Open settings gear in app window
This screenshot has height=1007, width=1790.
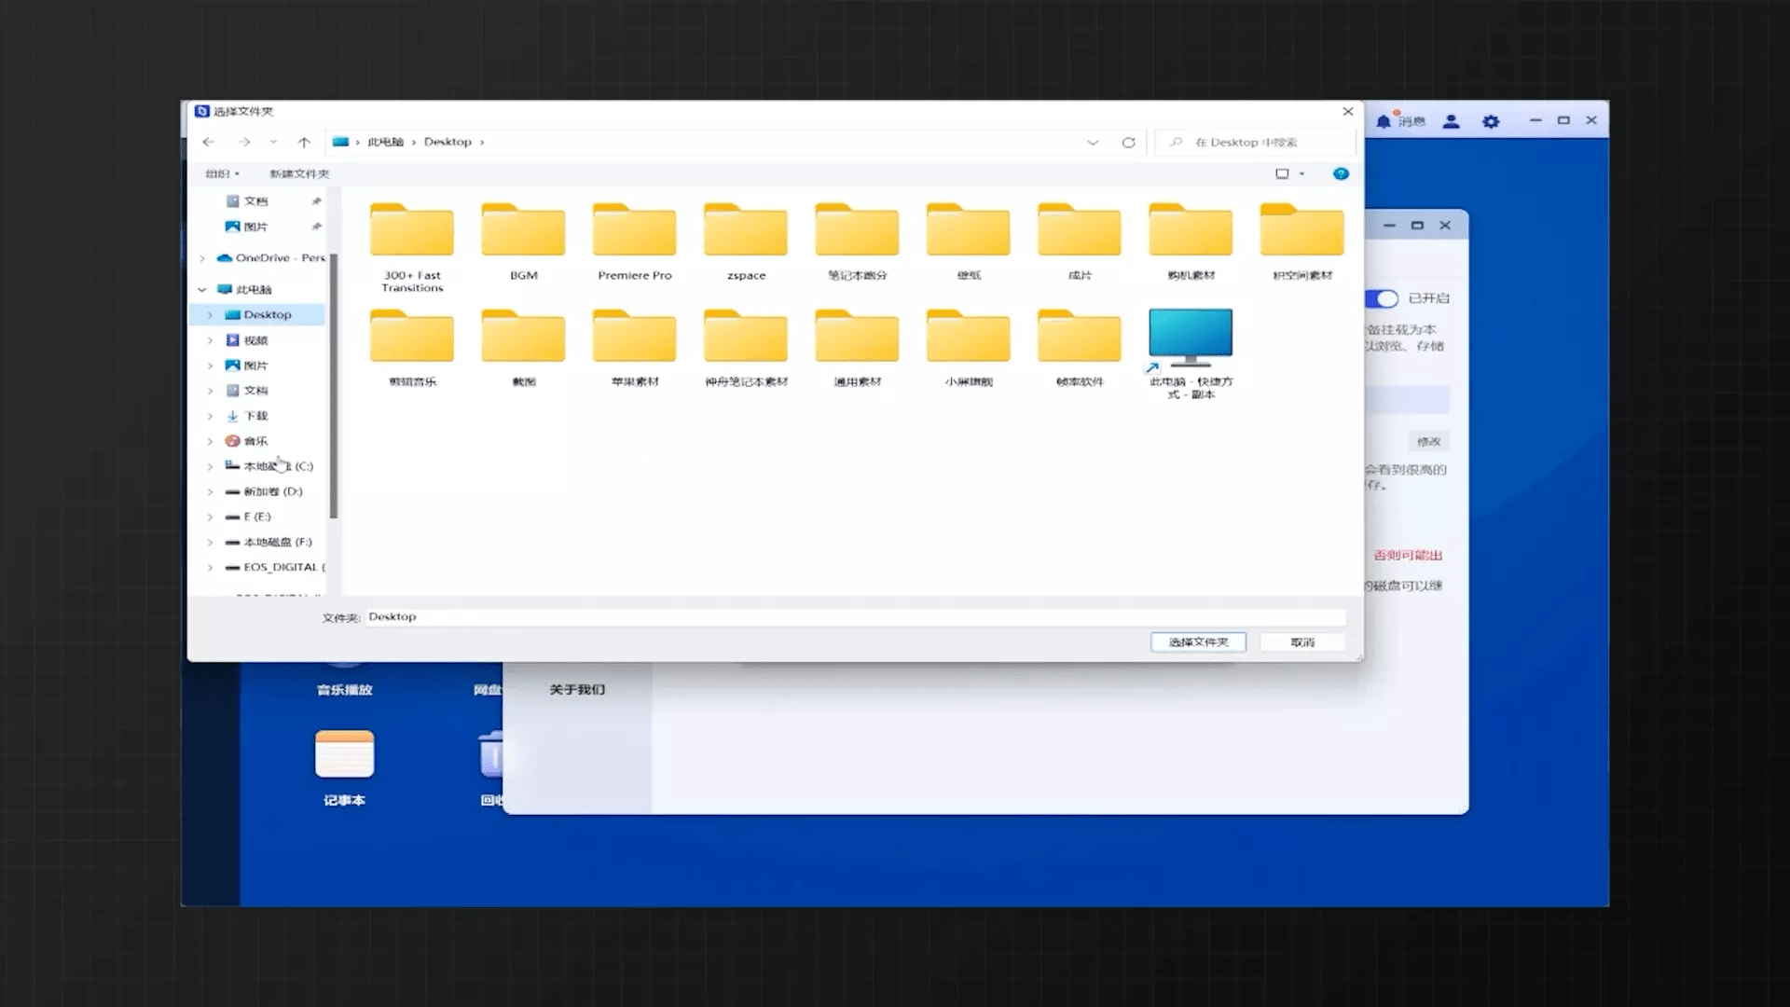coord(1491,120)
